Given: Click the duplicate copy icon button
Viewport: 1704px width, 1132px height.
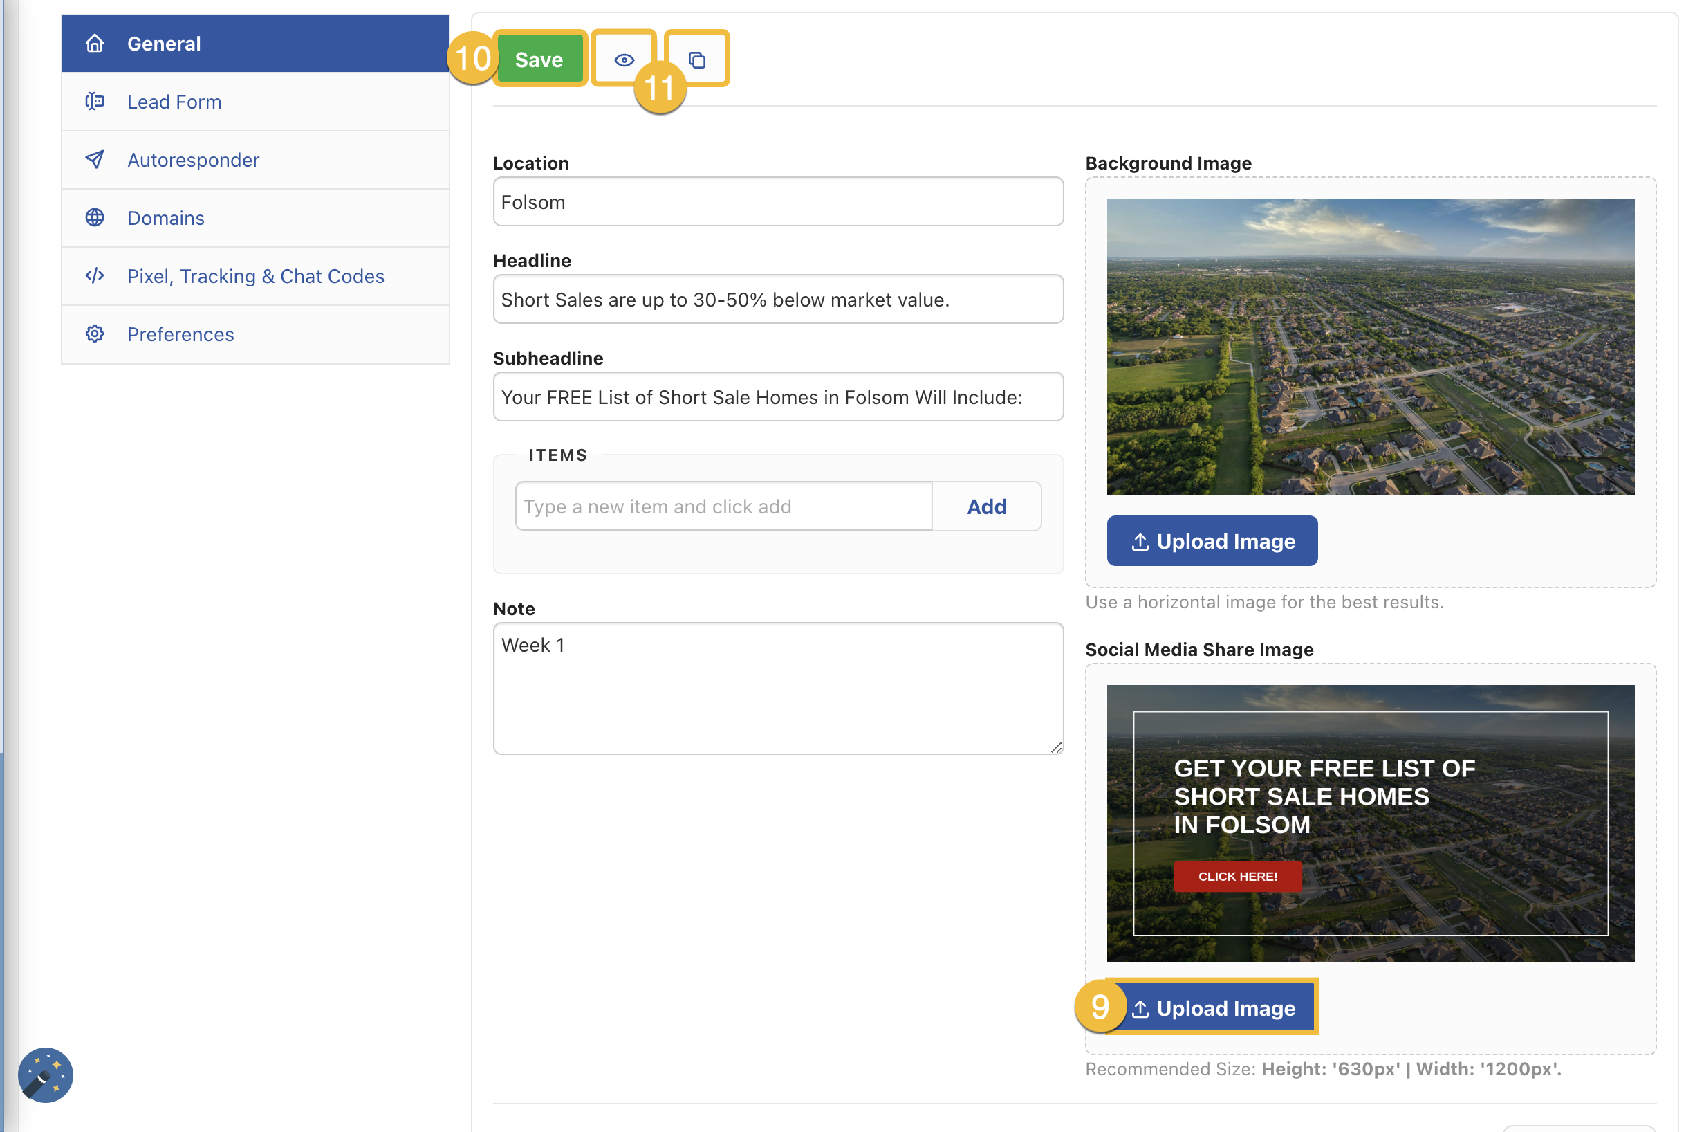Looking at the screenshot, I should point(696,60).
